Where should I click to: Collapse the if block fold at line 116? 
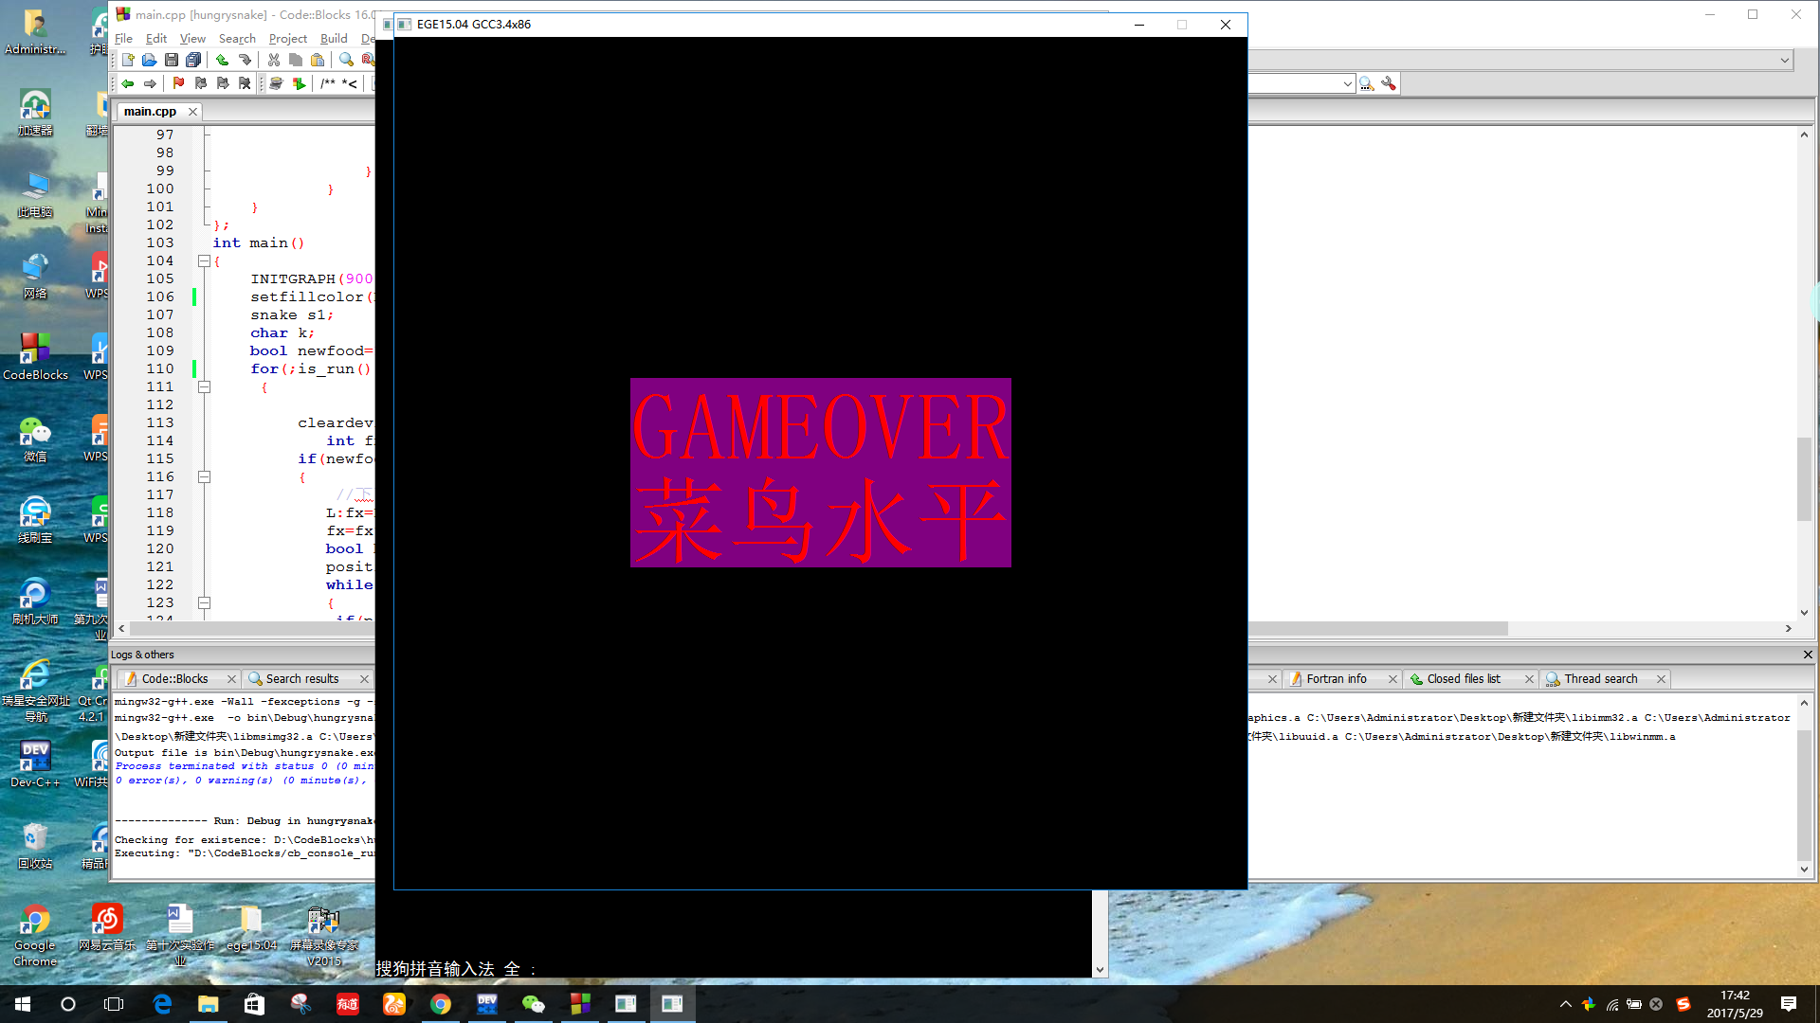204,476
